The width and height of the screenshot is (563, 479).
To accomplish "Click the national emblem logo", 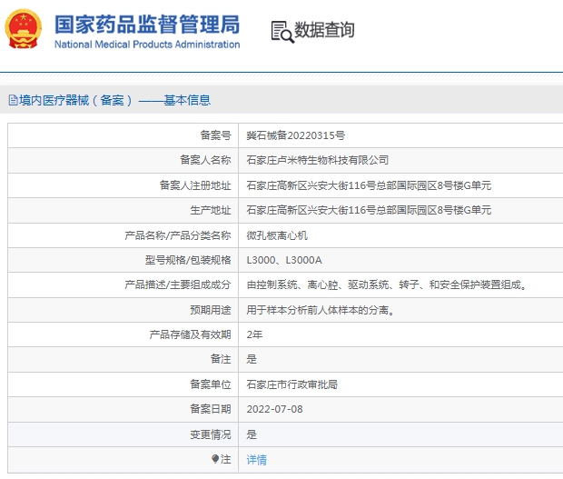I will point(23,29).
